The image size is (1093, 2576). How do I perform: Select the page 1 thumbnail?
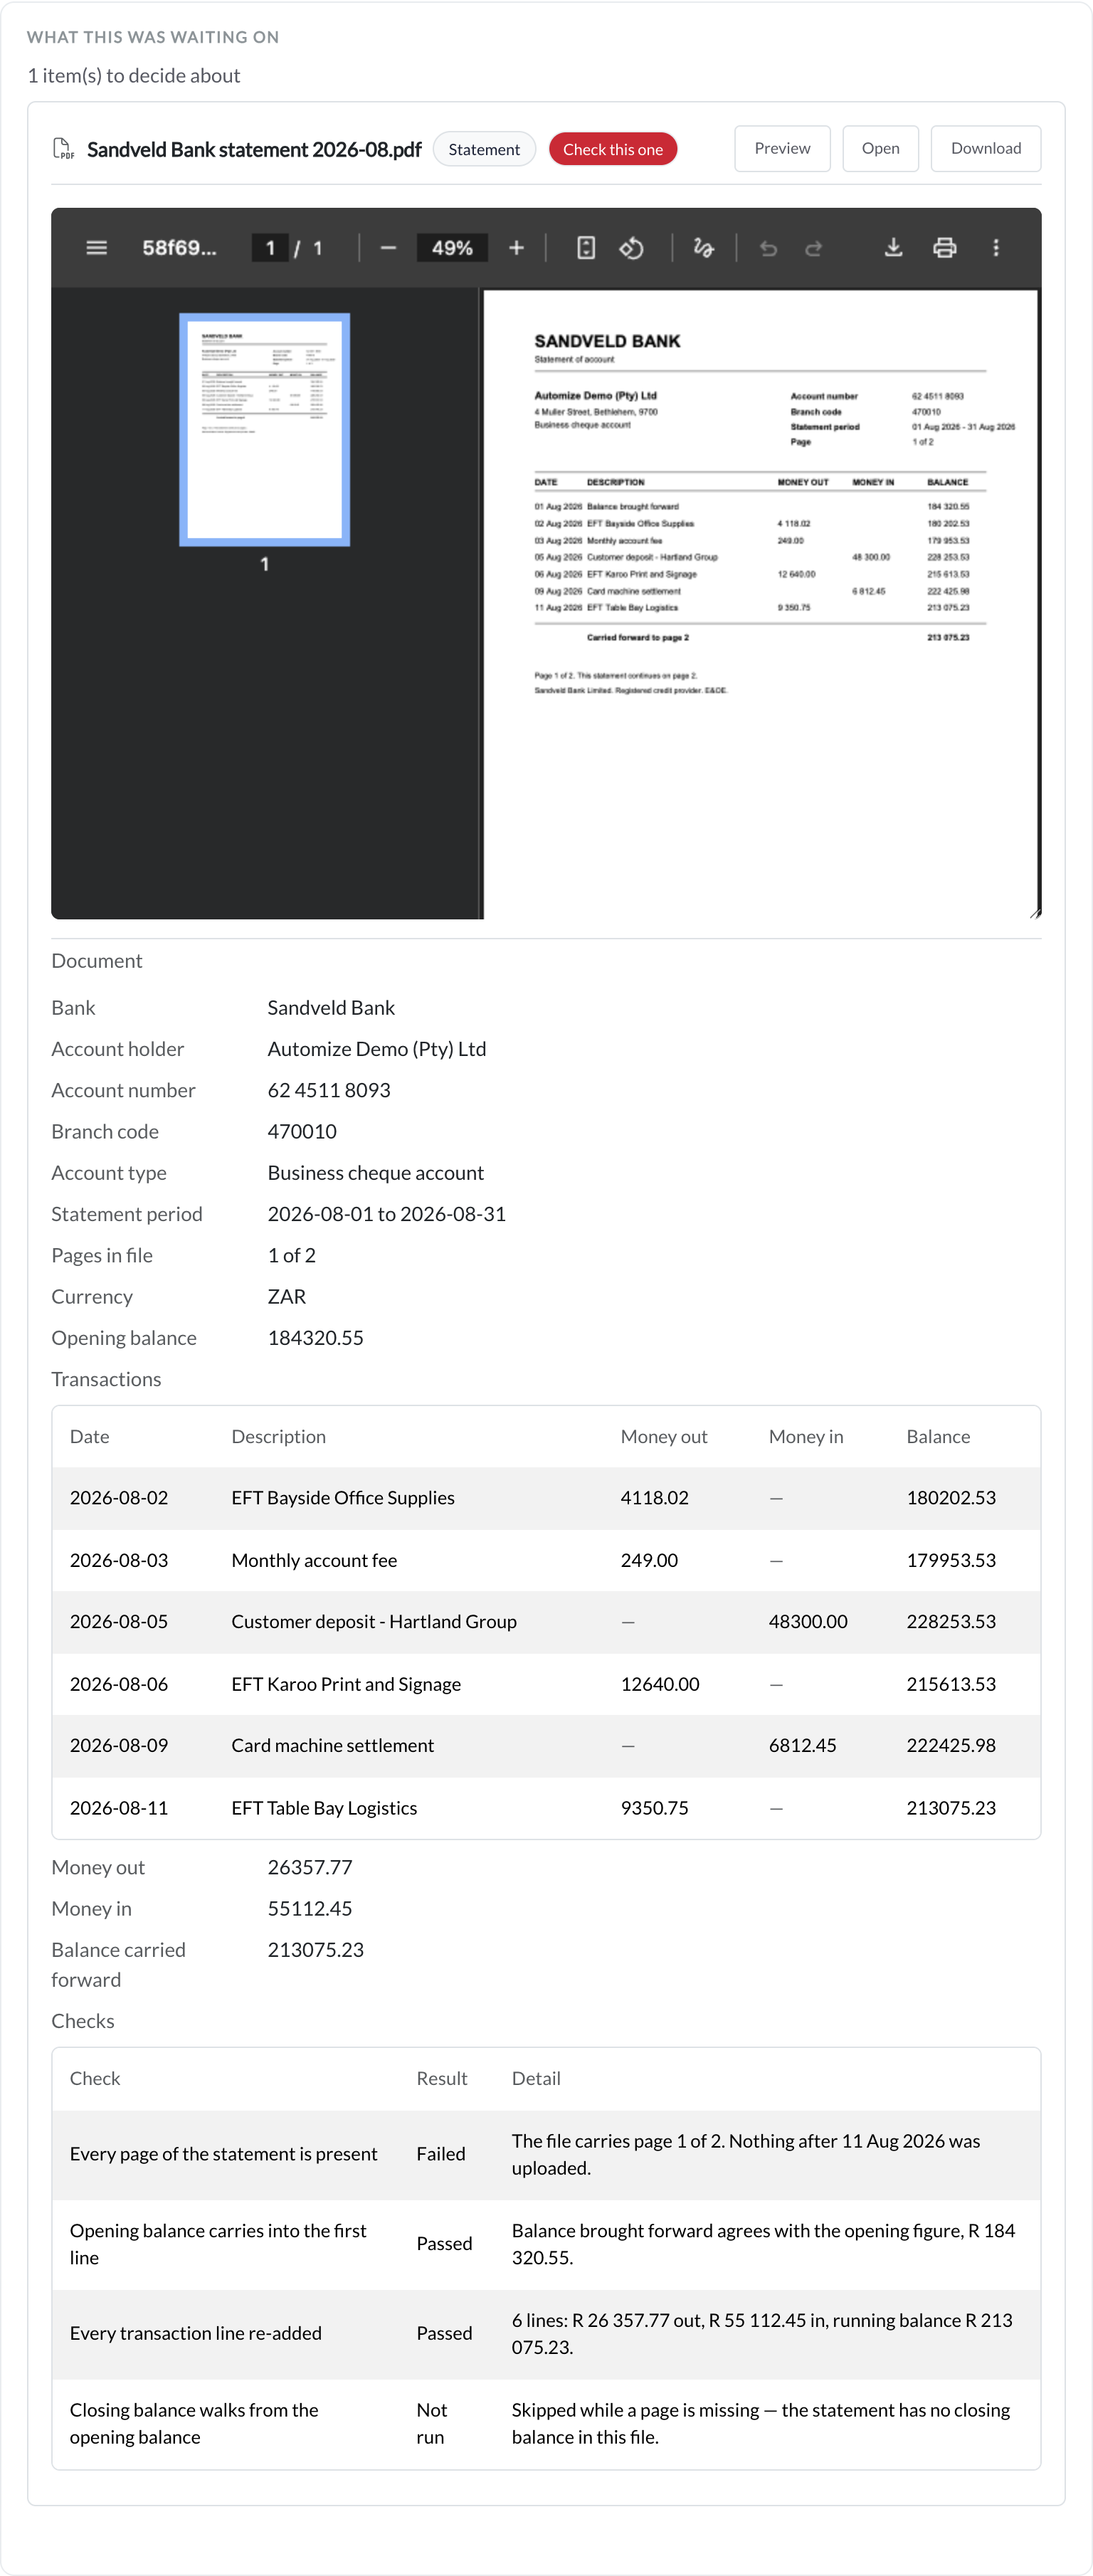tap(264, 429)
